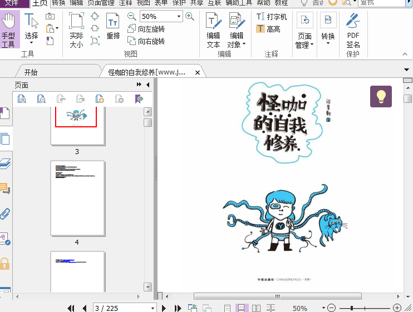This screenshot has width=413, height=312.
Task: Close the 怪咖的自我修养 document tab
Action: (197, 73)
